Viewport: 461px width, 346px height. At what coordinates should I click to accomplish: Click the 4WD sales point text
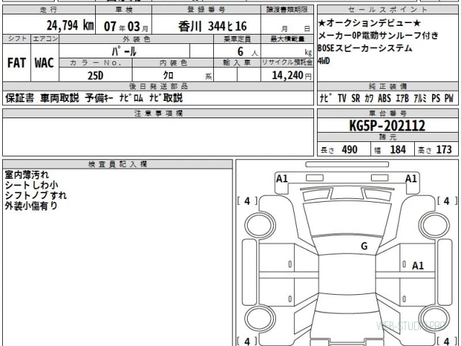[323, 61]
